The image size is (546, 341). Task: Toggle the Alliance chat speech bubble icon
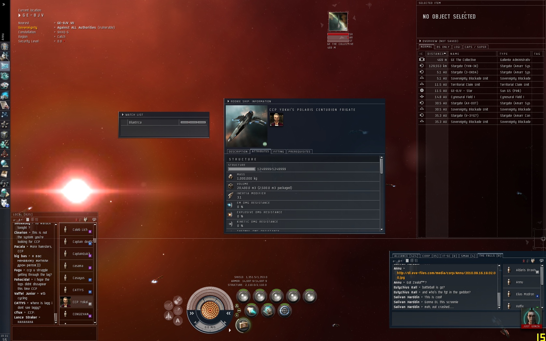pyautogui.click(x=541, y=260)
